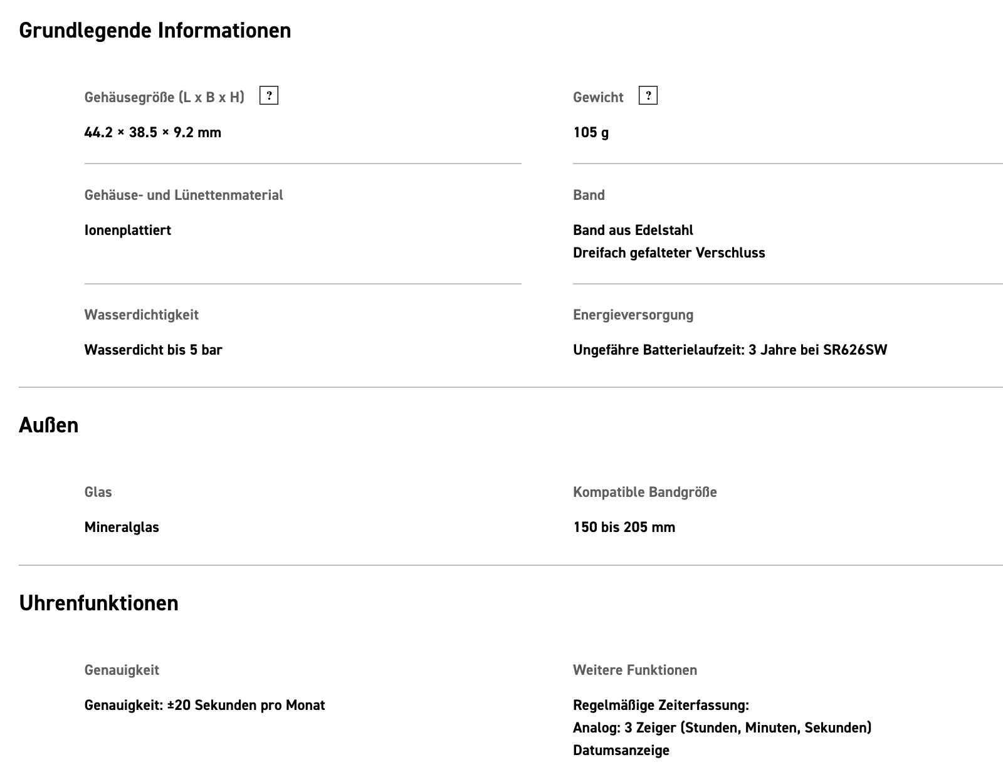Click the help icon next to Gehäusegröße

tap(269, 96)
